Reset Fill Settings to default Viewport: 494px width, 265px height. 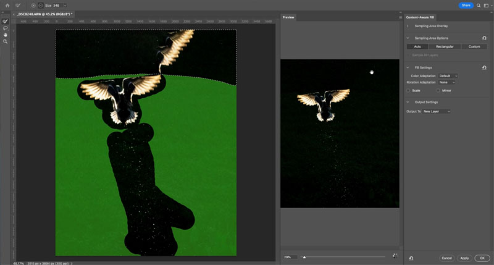tap(484, 67)
